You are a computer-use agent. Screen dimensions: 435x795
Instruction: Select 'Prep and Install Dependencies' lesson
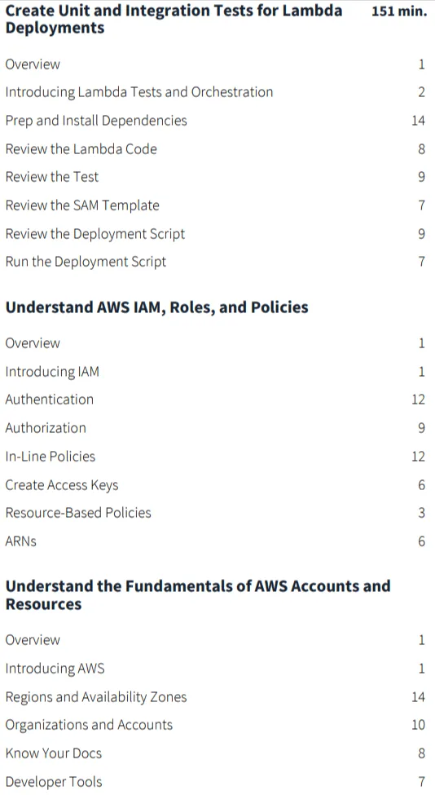pyautogui.click(x=96, y=121)
